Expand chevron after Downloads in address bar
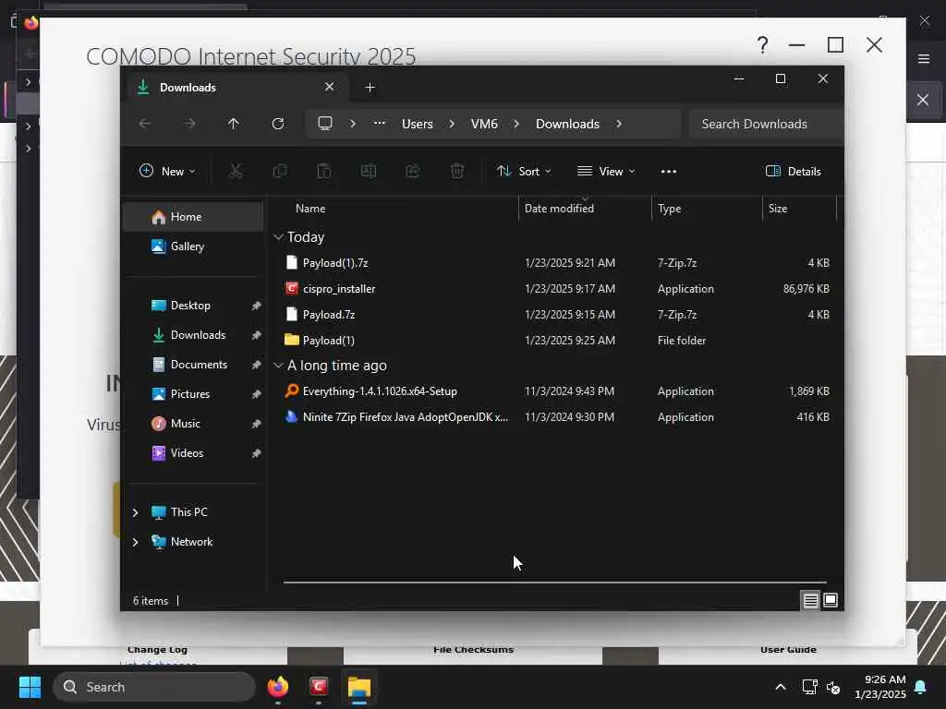 click(x=619, y=124)
